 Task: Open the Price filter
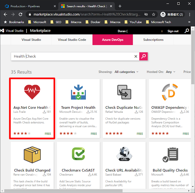[187, 72]
